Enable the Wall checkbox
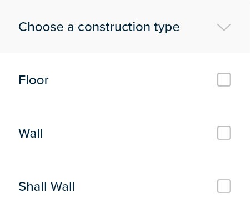The height and width of the screenshot is (213, 251). click(224, 133)
